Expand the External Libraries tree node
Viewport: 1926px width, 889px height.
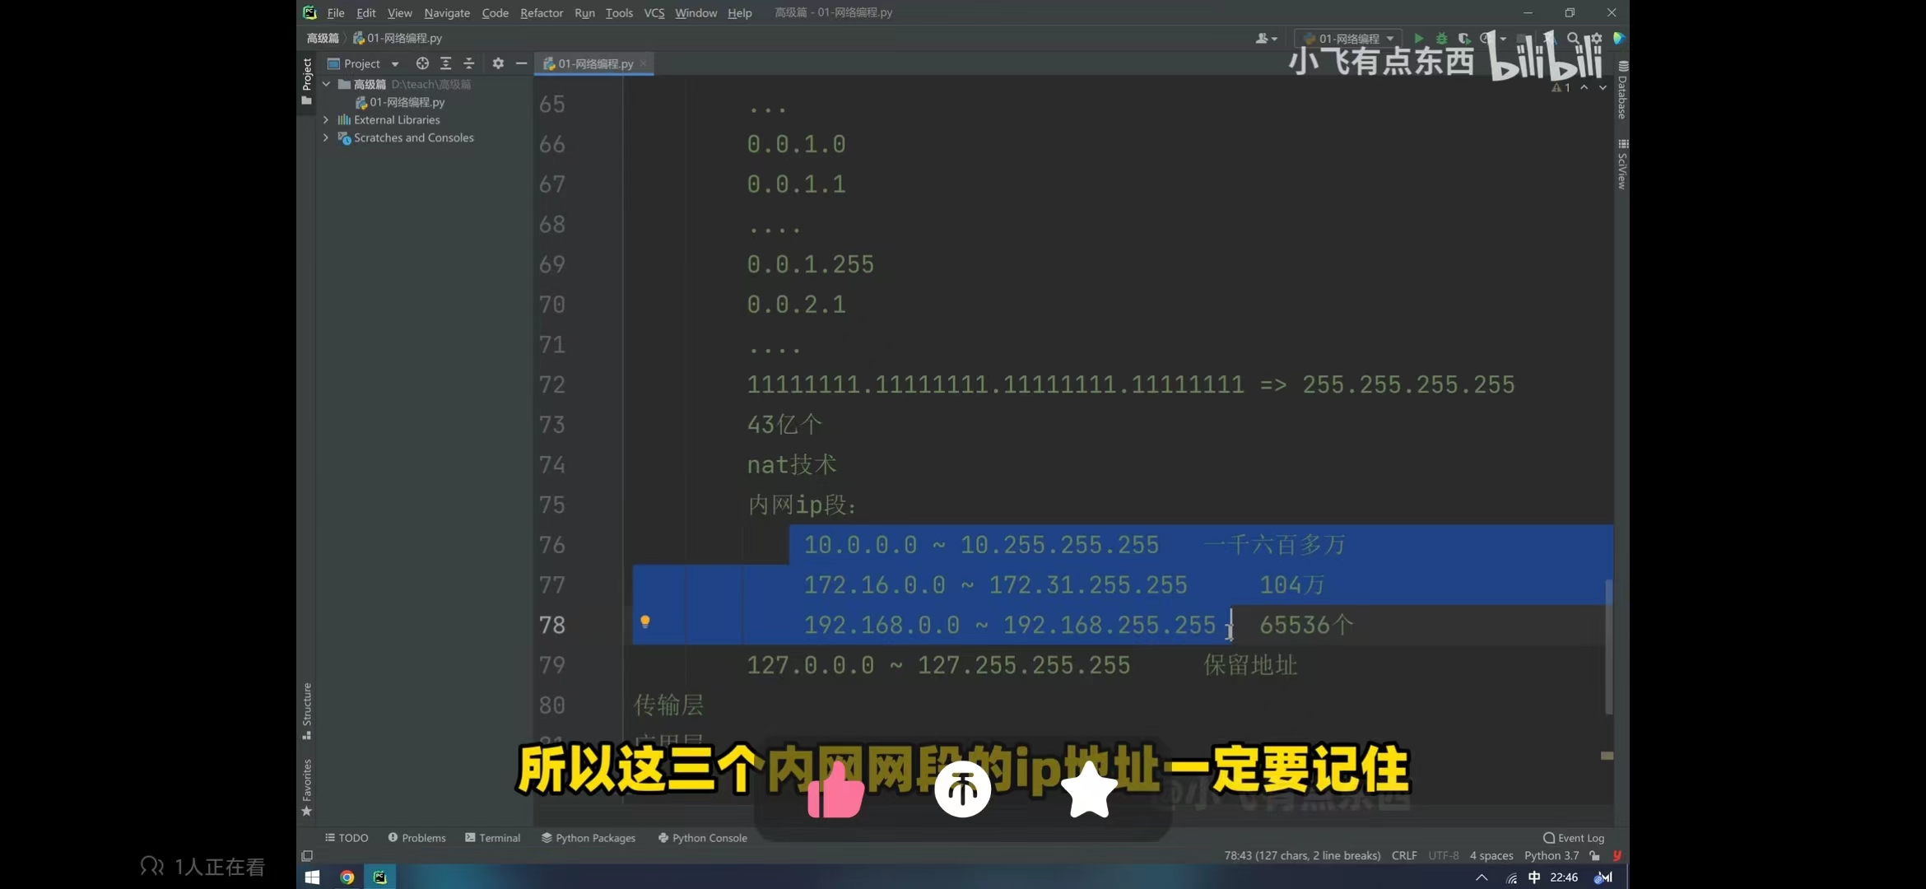(x=326, y=120)
